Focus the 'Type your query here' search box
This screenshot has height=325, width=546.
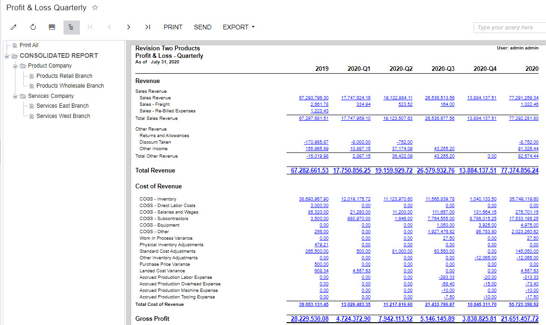[x=509, y=28]
